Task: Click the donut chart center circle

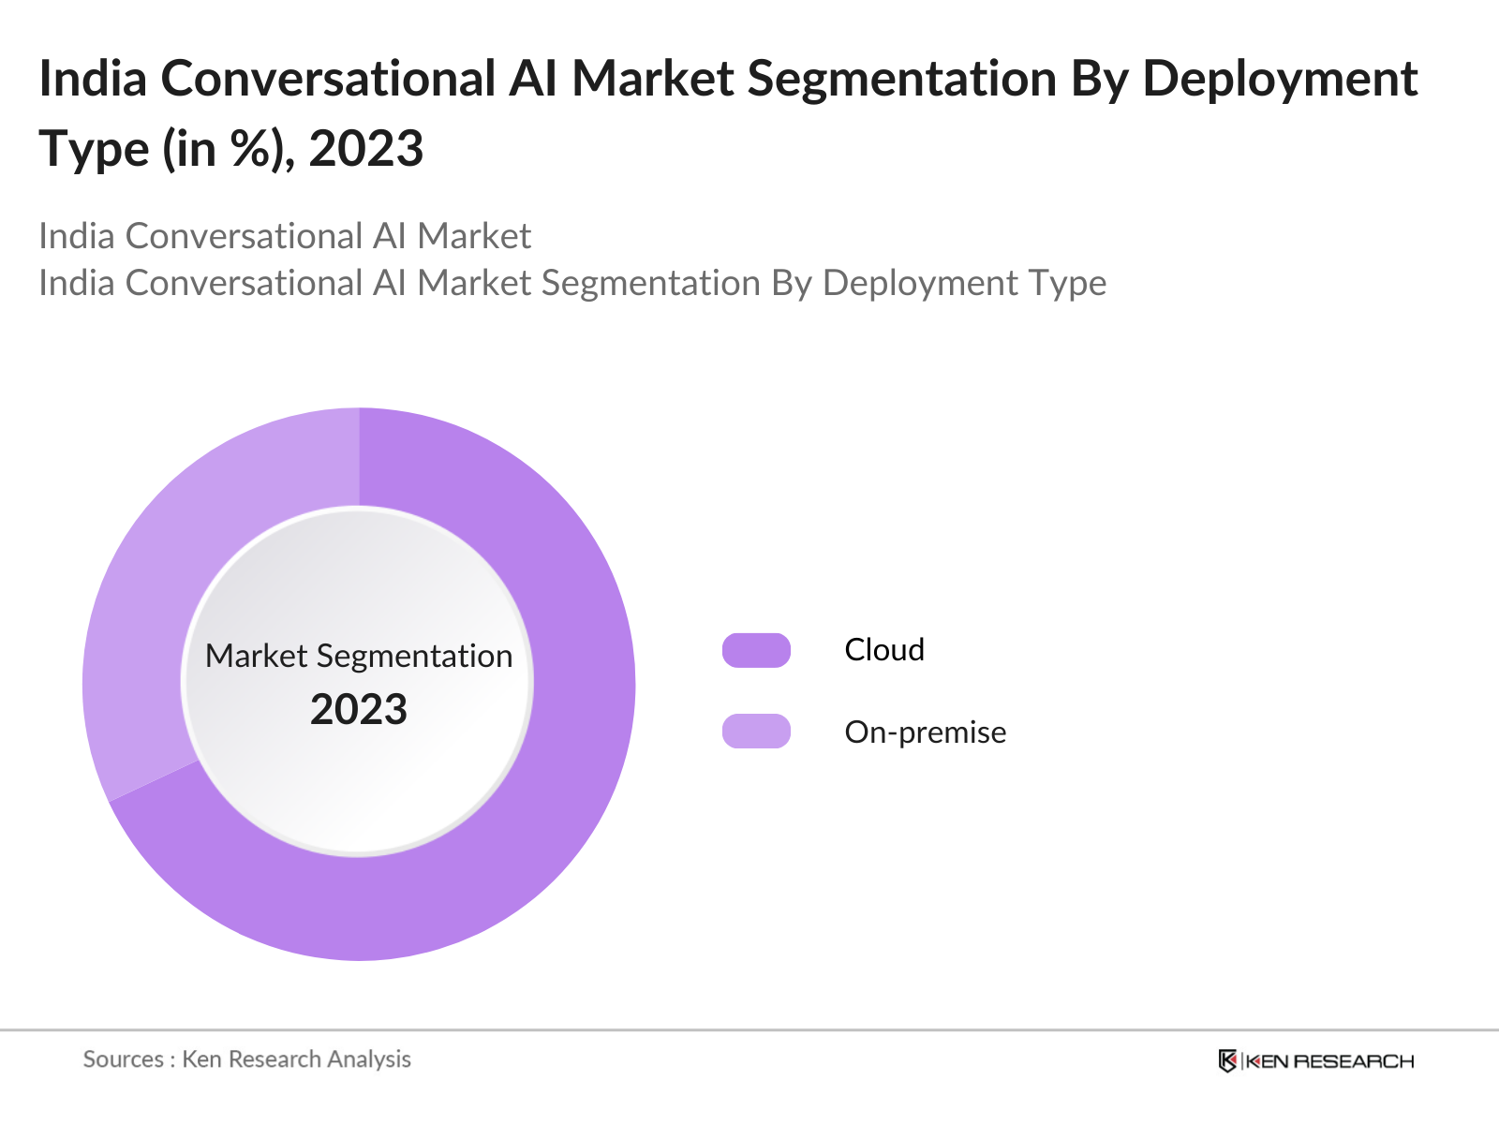Action: tap(360, 682)
